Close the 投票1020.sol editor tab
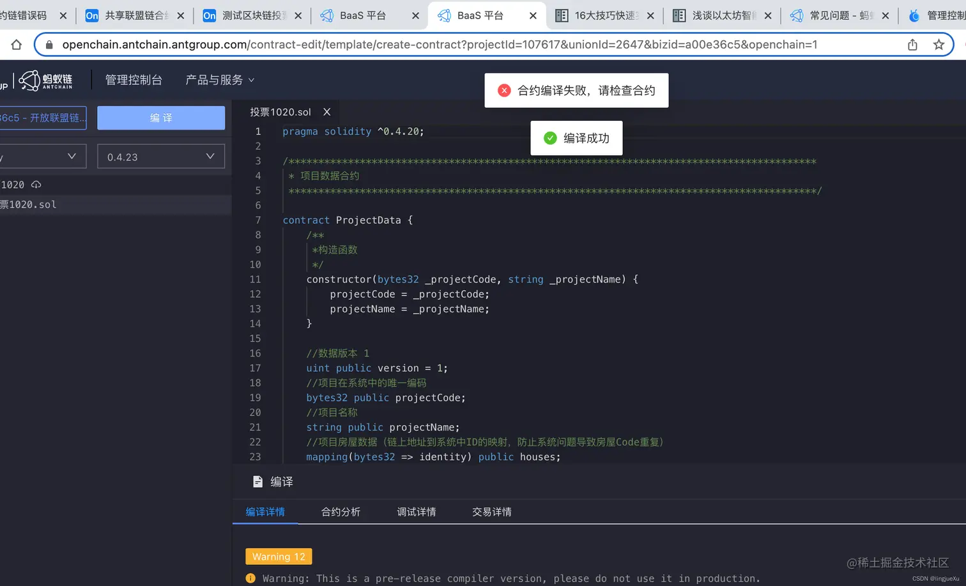 [326, 112]
